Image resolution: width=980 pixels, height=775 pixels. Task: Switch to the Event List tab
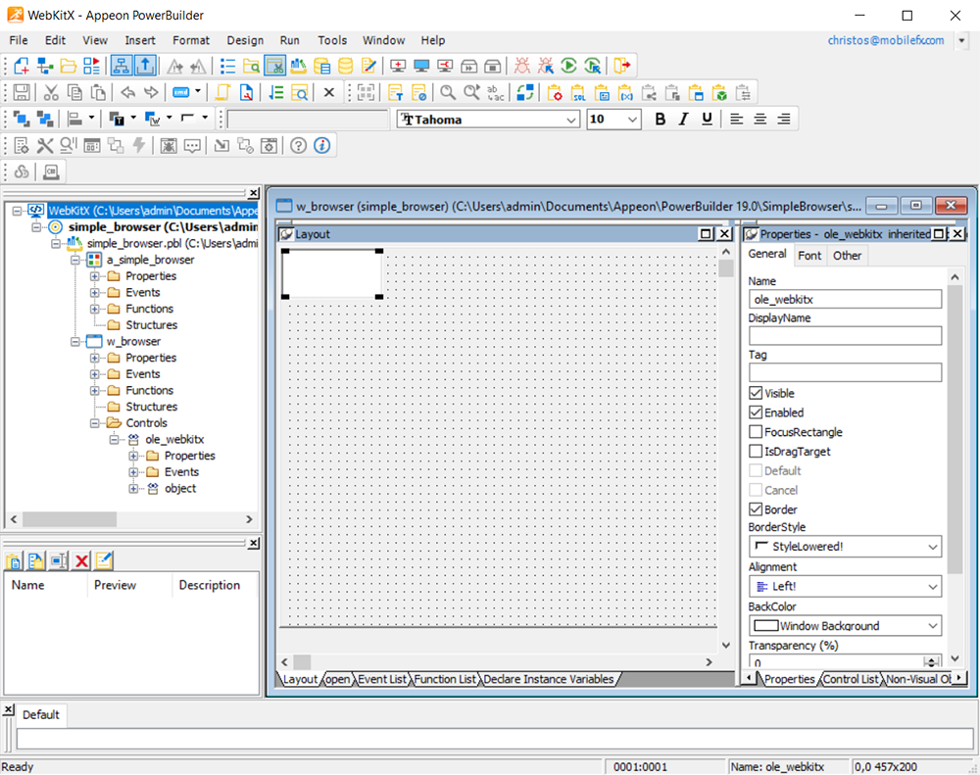tap(382, 679)
